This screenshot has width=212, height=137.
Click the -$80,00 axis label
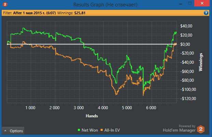tap(187, 80)
